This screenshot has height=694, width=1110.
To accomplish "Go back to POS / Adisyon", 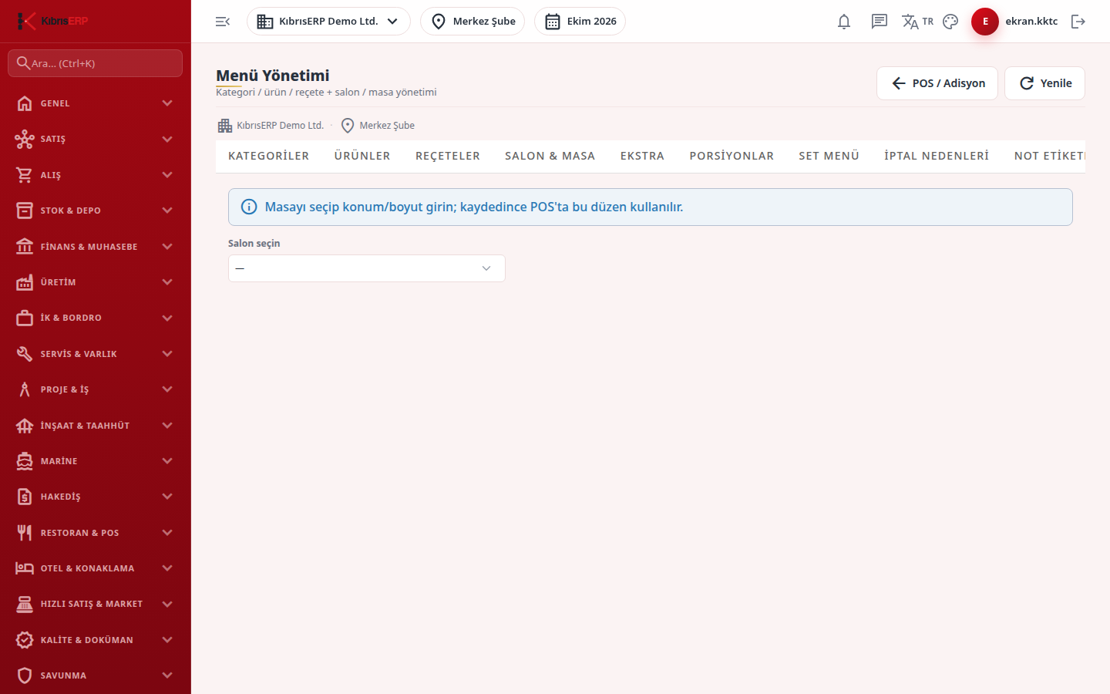I will (x=937, y=83).
